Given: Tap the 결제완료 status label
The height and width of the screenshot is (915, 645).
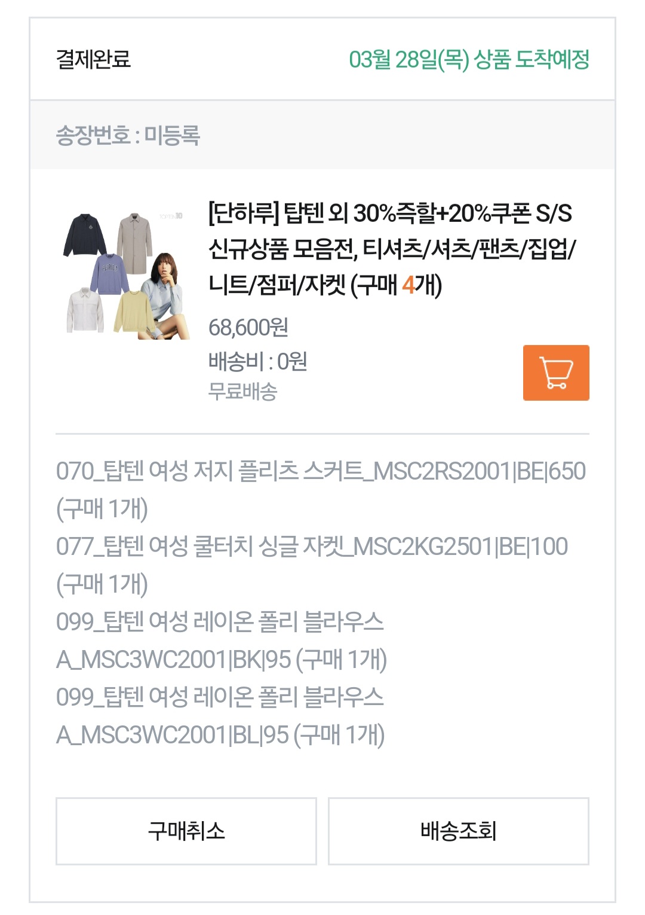Looking at the screenshot, I should [x=93, y=59].
